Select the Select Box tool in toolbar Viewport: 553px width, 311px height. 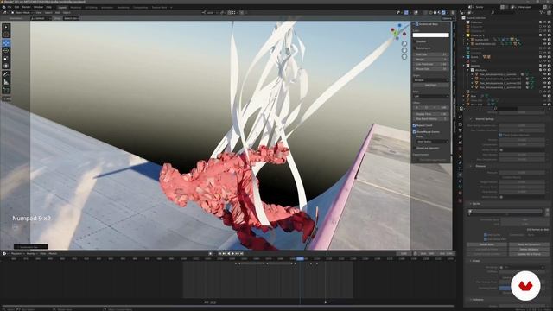click(6, 27)
